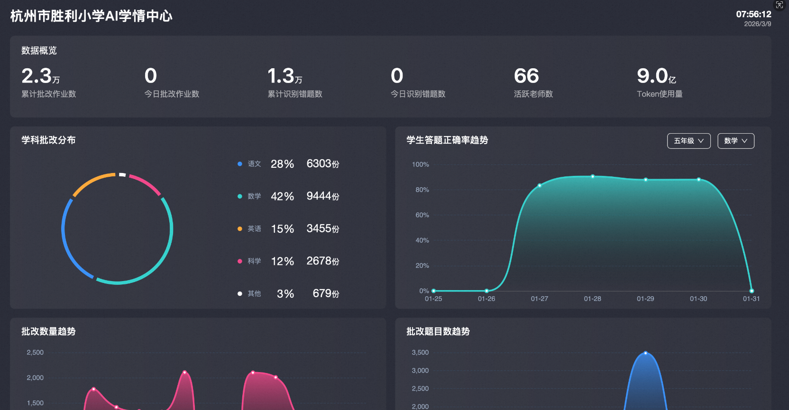Click the 活跃老师数 count of 66

point(526,76)
